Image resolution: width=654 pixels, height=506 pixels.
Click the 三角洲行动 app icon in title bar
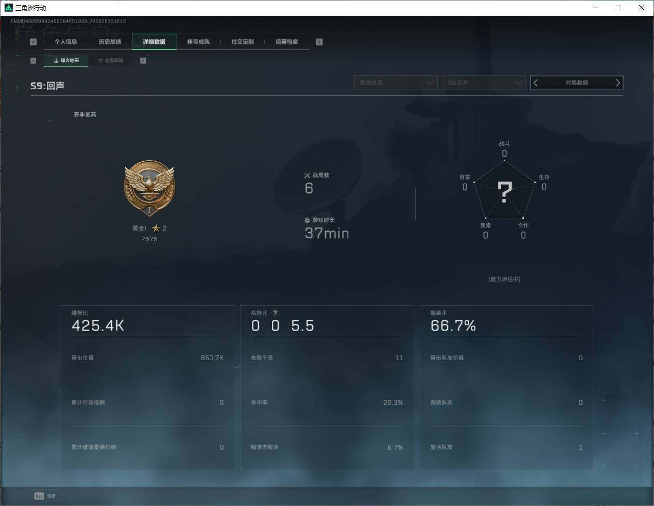point(8,8)
